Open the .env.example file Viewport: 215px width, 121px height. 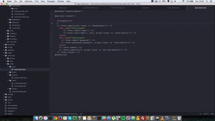(12, 105)
